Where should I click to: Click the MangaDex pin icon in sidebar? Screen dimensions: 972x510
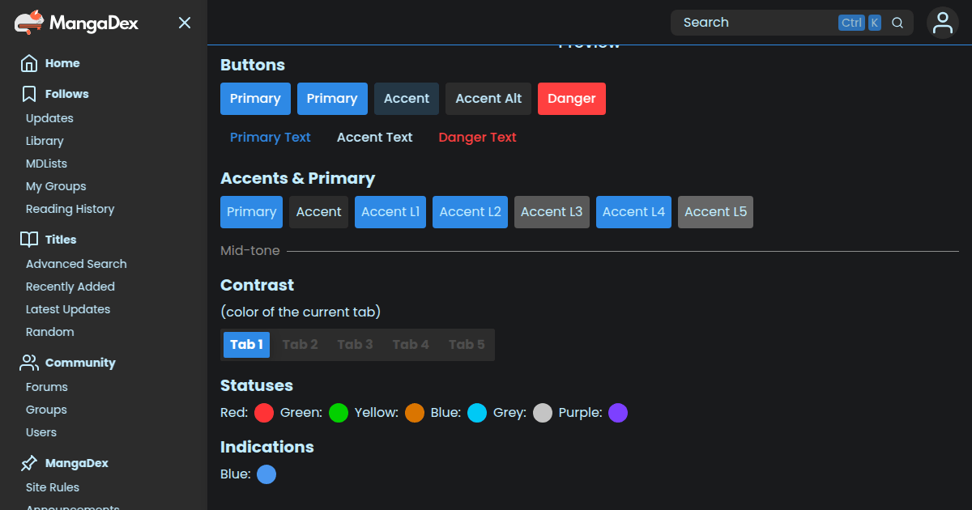[29, 463]
